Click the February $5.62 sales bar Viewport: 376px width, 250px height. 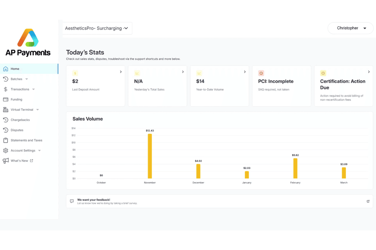295,168
